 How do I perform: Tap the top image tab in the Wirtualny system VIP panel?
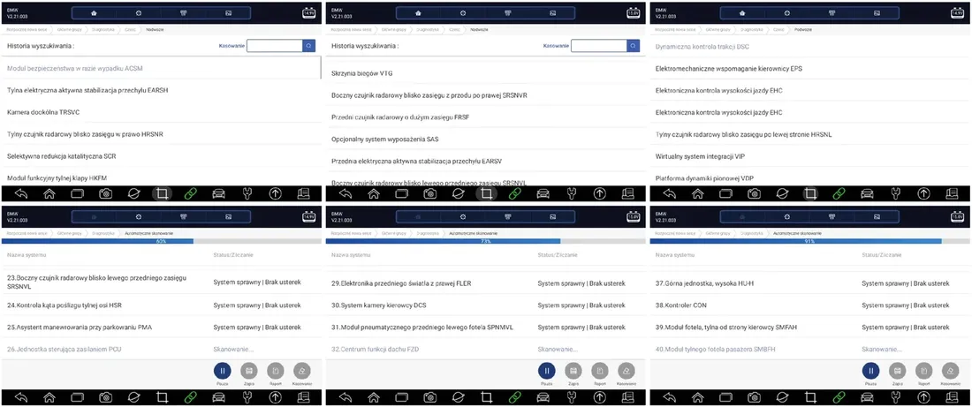coord(877,12)
